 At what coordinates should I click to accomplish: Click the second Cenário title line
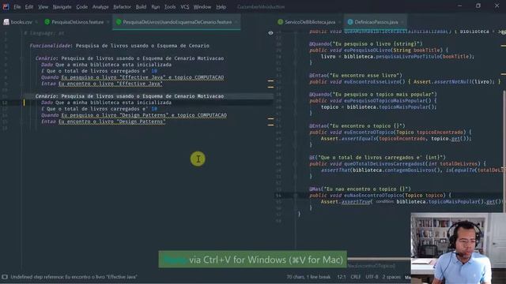[x=130, y=96]
